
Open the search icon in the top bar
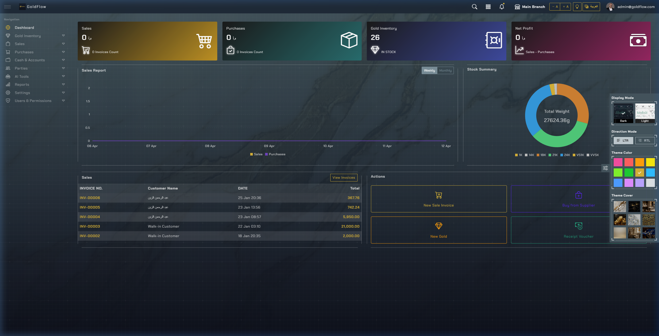pos(474,6)
